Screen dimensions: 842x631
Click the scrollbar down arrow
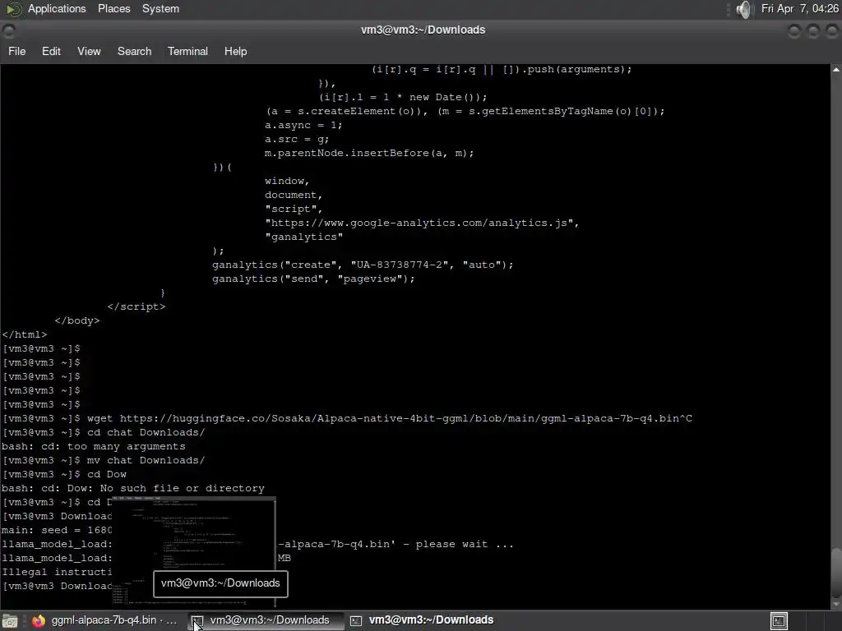pos(836,603)
